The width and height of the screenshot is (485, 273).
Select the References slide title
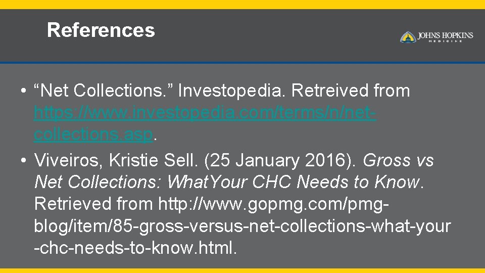click(x=101, y=30)
